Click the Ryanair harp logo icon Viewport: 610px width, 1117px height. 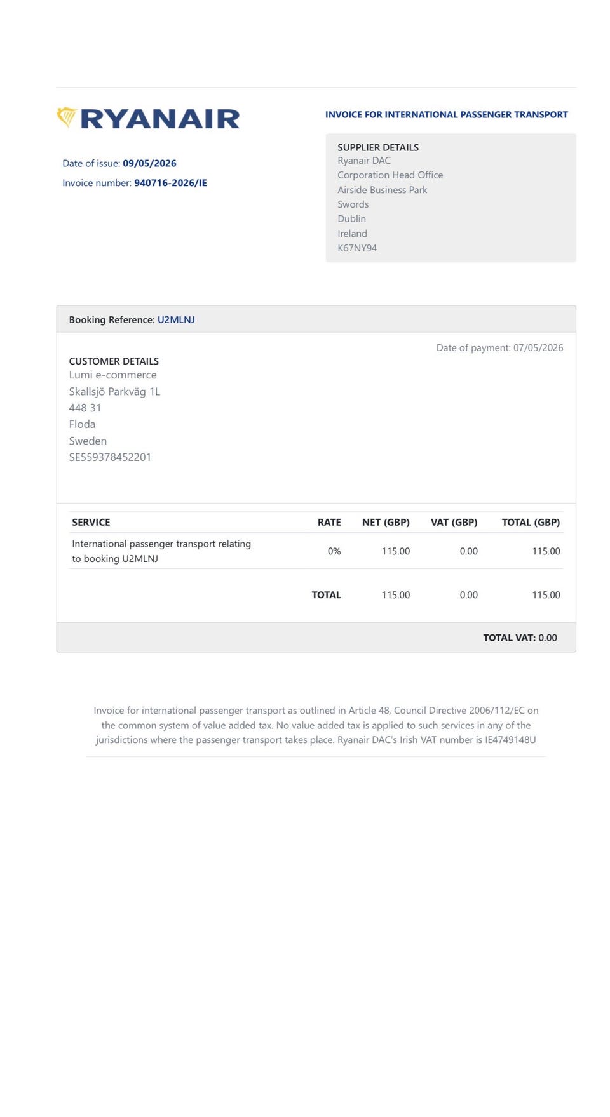pyautogui.click(x=67, y=117)
